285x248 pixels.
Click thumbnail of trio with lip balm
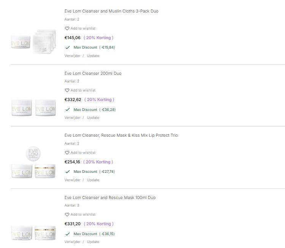(33, 163)
